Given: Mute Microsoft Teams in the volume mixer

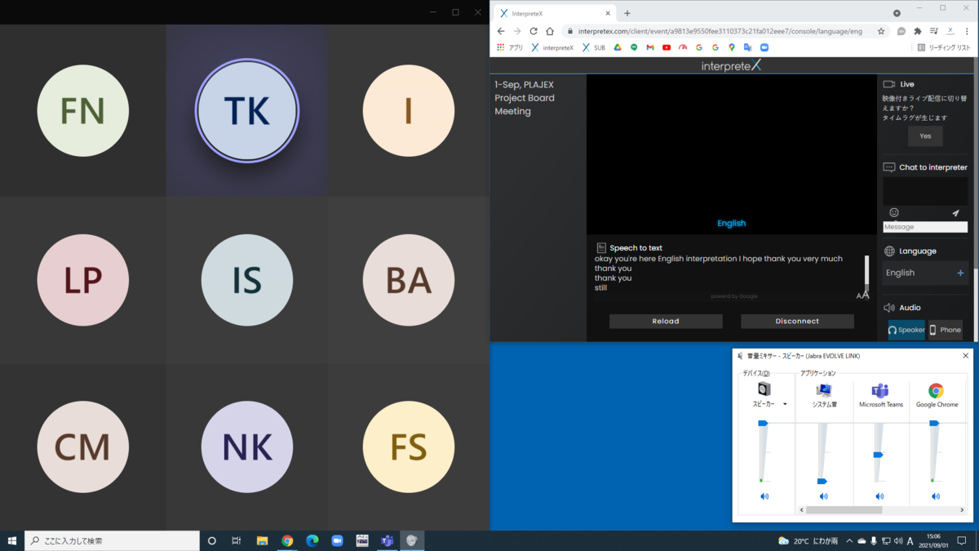Looking at the screenshot, I should 881,495.
